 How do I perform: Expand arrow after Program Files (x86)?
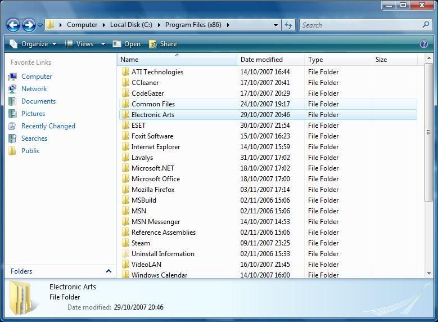coord(228,25)
